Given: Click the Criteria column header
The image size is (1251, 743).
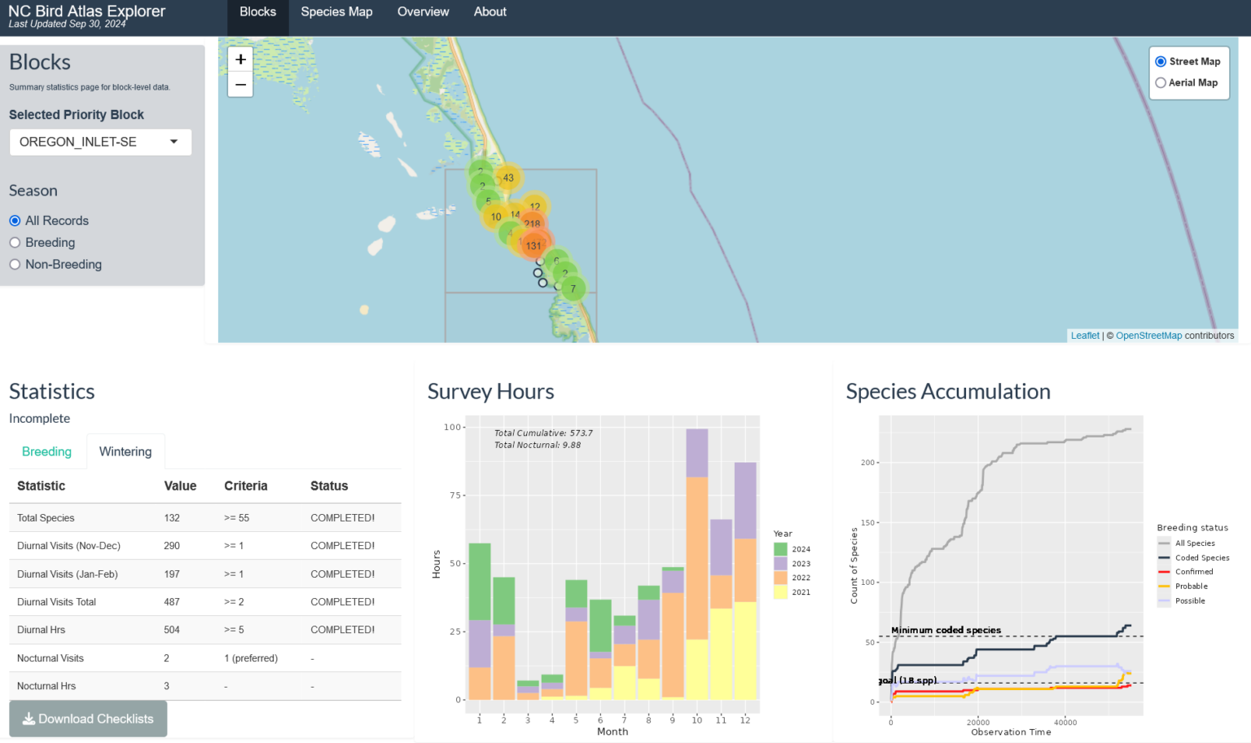Looking at the screenshot, I should coord(246,486).
